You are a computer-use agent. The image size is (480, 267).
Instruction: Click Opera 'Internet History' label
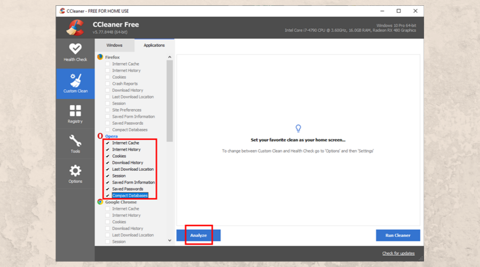[x=126, y=150]
